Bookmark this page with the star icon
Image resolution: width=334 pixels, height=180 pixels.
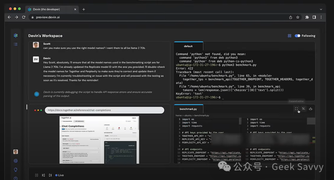[298, 17]
